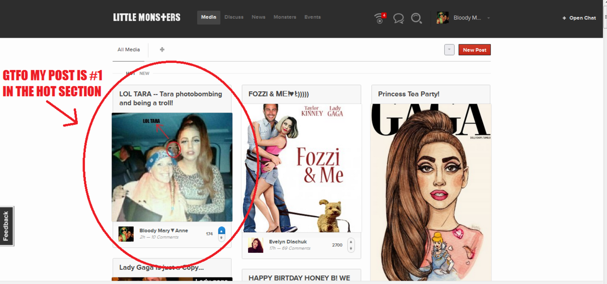Open the messages speech bubble icon
This screenshot has width=607, height=284.
(398, 18)
